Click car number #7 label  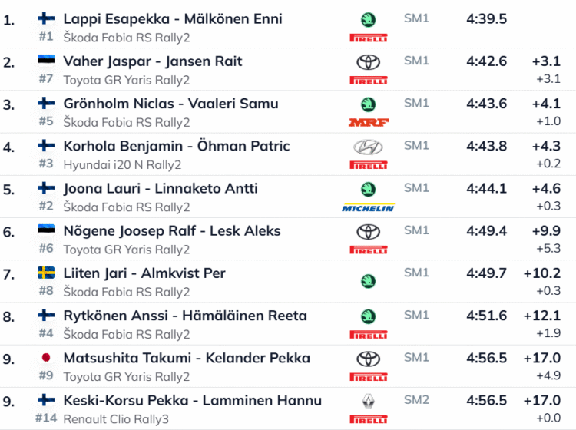coord(46,79)
